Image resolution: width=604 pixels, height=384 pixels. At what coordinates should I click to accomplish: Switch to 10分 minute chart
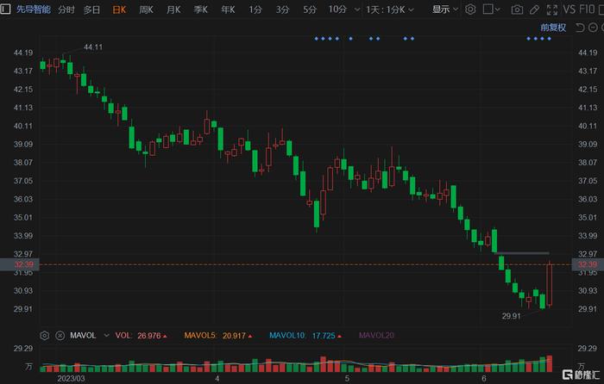click(337, 9)
